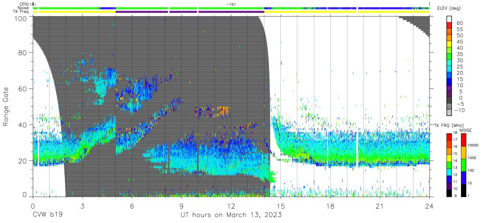Click the '21' hour tick on time axis
This screenshot has height=223, width=483.
(380, 206)
